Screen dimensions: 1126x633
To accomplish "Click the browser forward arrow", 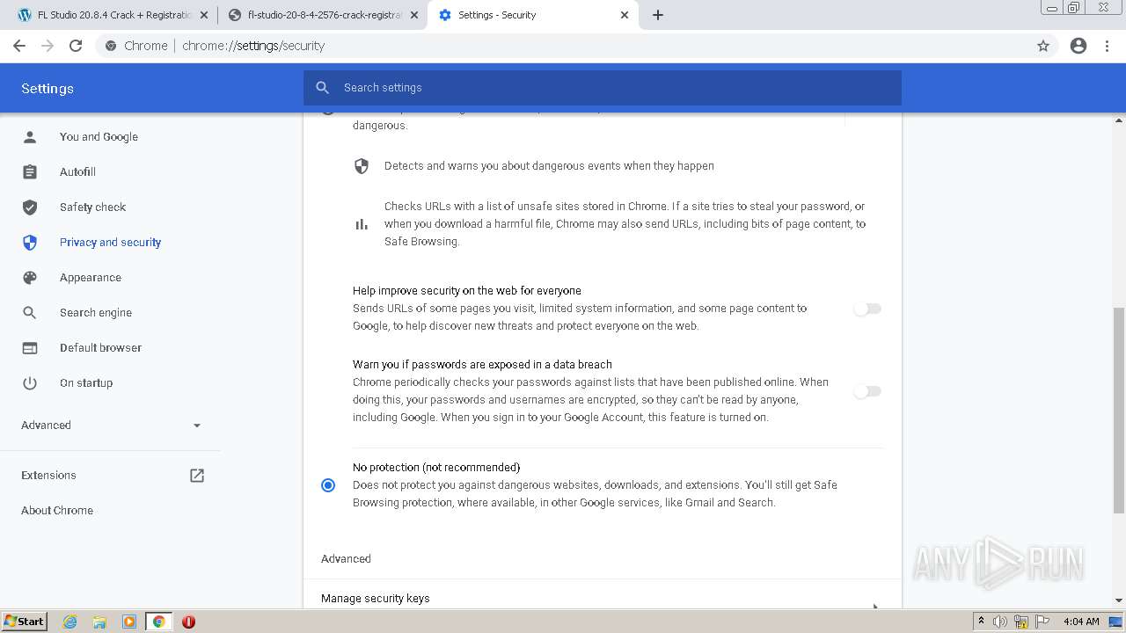I will 48,46.
